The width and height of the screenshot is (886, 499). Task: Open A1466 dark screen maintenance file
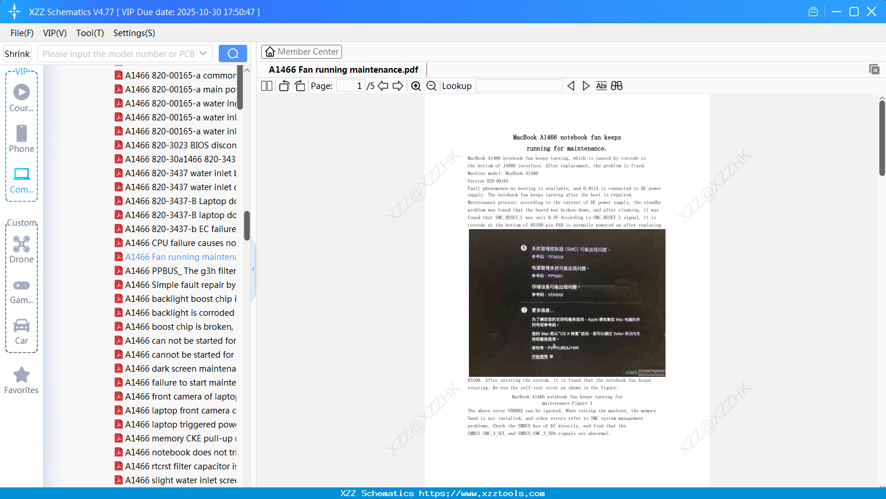[x=175, y=369]
